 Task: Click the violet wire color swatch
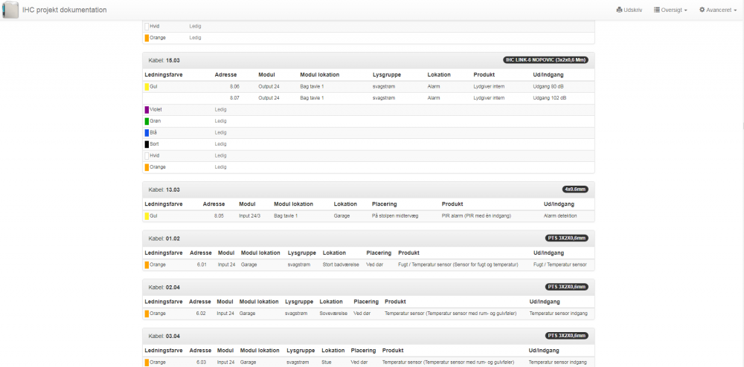pyautogui.click(x=147, y=109)
